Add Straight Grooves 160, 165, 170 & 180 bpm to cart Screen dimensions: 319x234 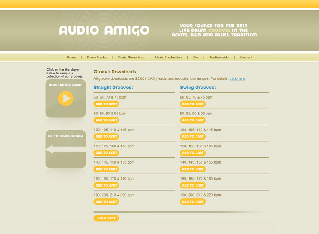(106, 185)
